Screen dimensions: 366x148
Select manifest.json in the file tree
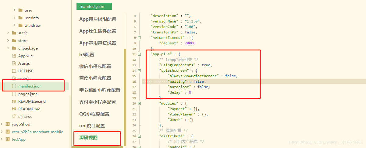tap(30, 86)
